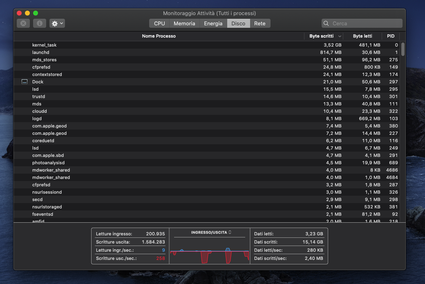Toggle sort direction arrow on Byte scritti
Viewport: 425px width, 284px height.
click(x=339, y=36)
